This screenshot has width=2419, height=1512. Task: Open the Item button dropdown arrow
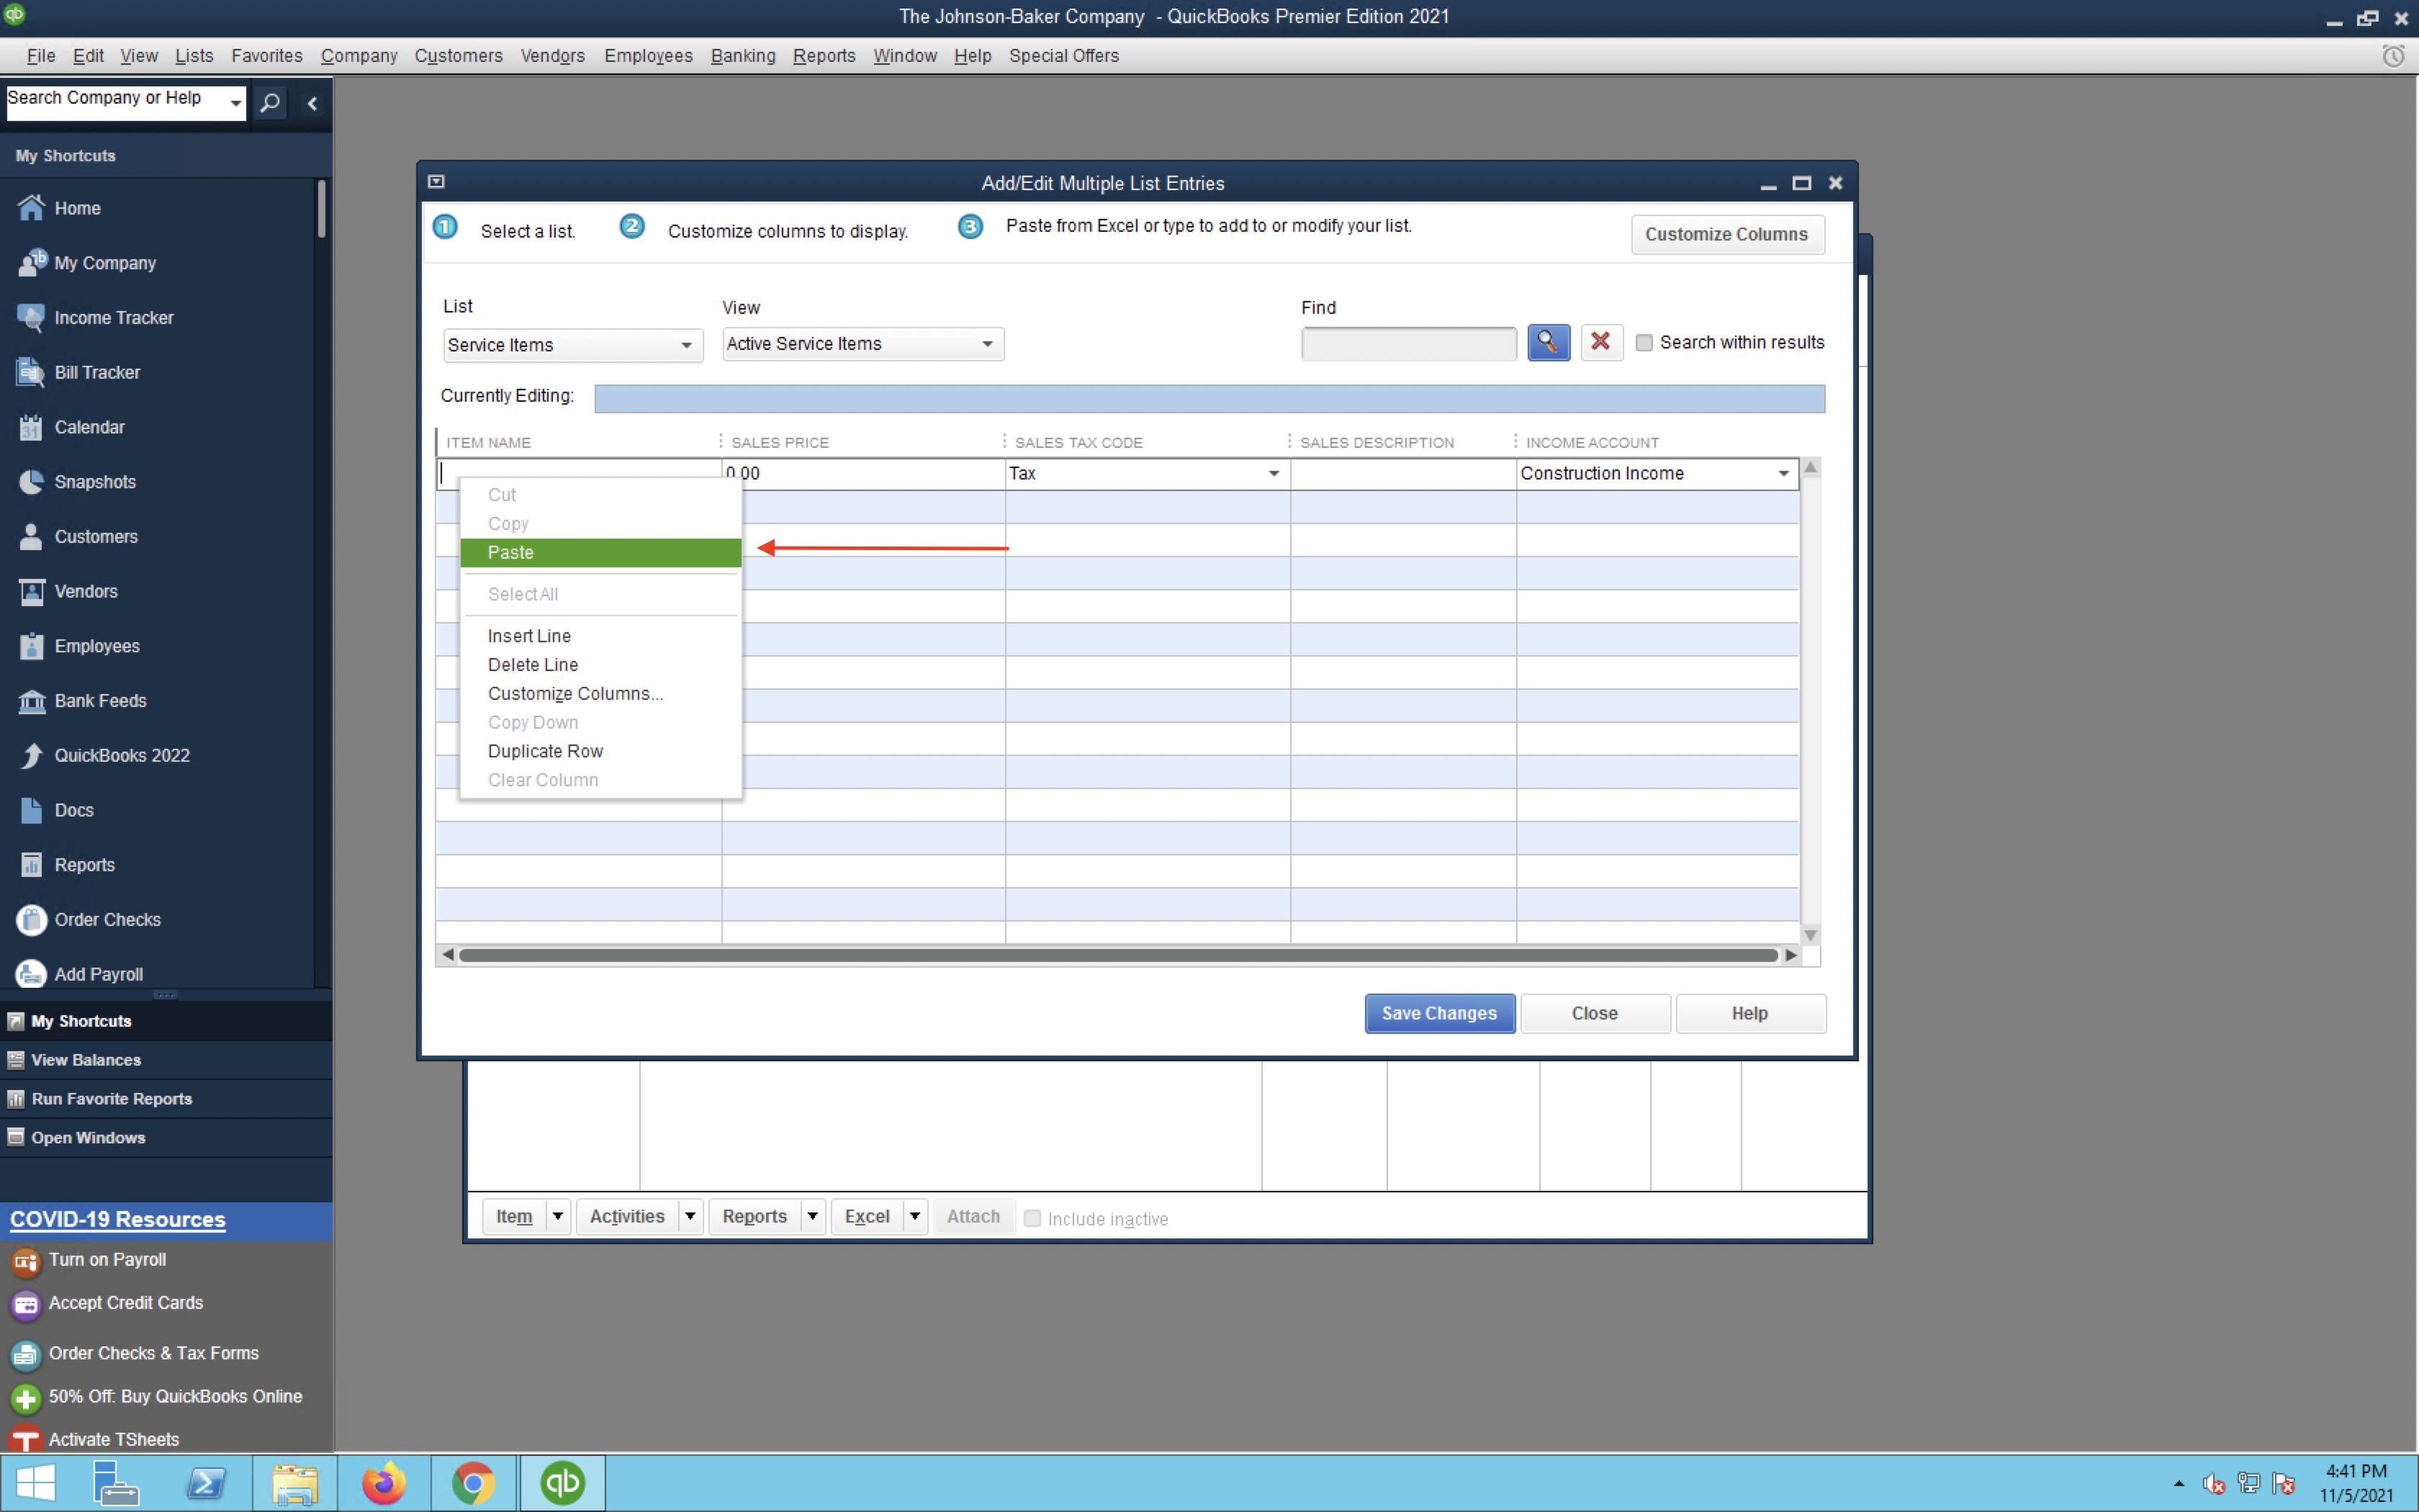coord(558,1216)
